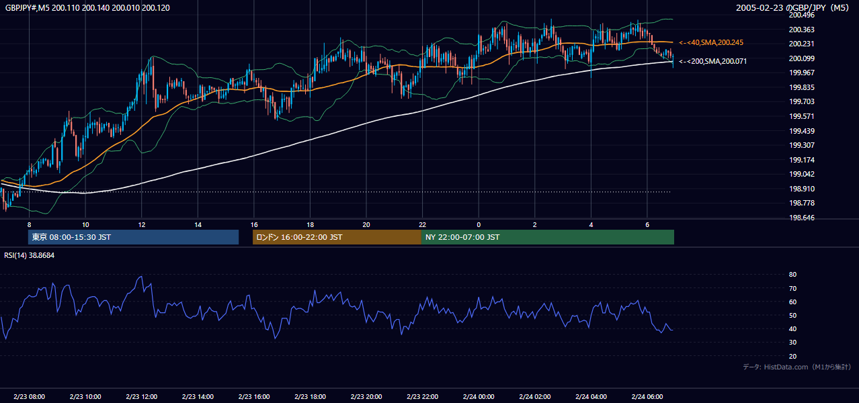Click the time label 2/23 20:00
The image size is (859, 403).
click(366, 396)
